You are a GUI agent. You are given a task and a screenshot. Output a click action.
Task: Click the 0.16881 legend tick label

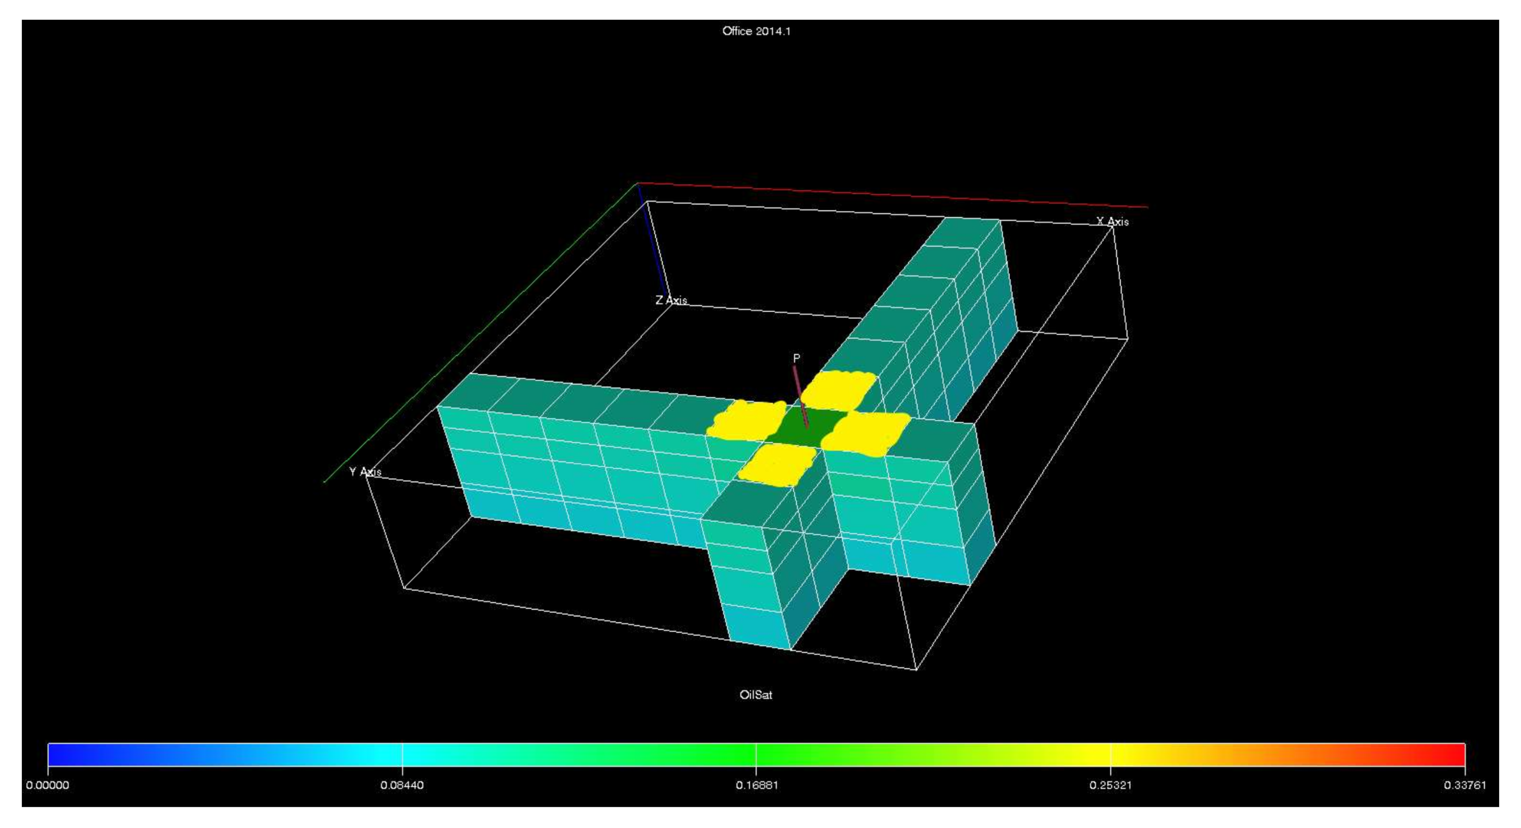point(757,785)
